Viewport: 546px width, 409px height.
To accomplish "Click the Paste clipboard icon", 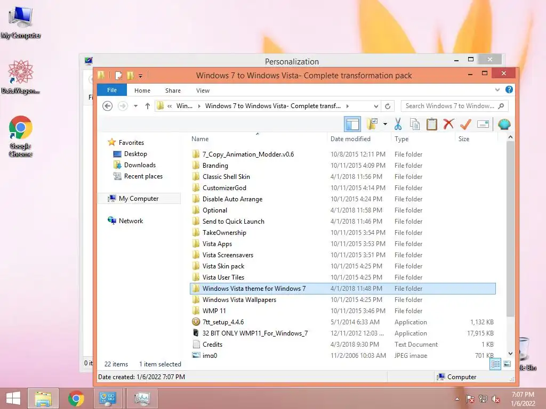I will point(432,124).
